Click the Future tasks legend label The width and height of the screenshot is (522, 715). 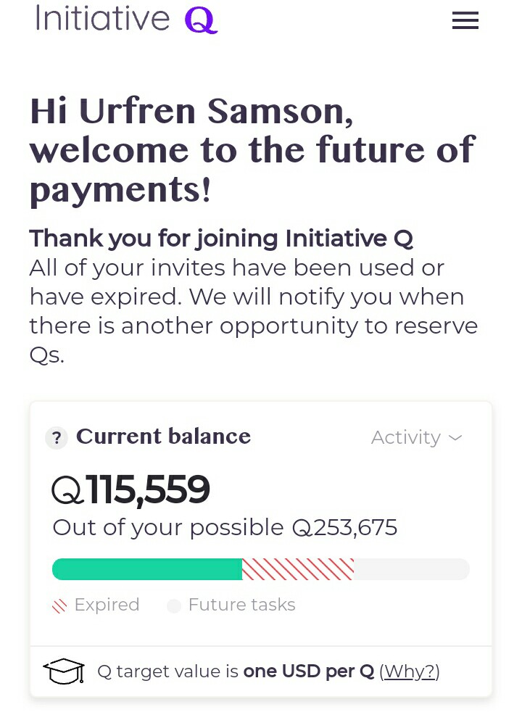tap(242, 605)
